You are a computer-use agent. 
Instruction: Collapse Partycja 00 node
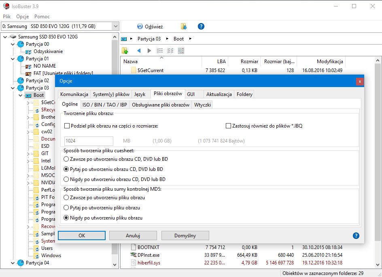pyautogui.click(x=13, y=44)
